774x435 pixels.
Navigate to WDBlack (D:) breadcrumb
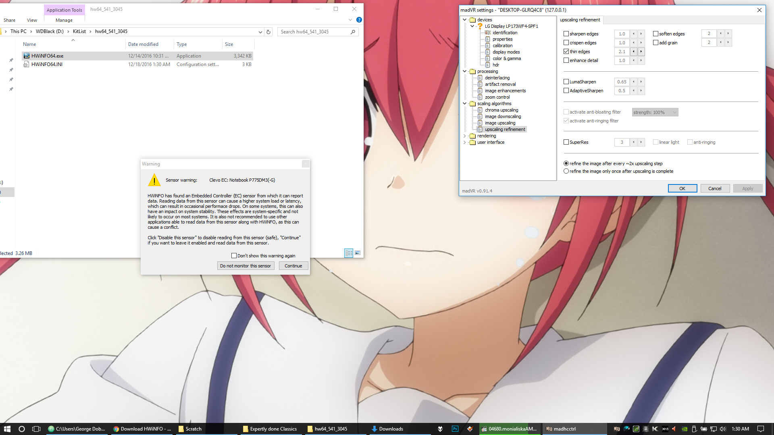[50, 31]
